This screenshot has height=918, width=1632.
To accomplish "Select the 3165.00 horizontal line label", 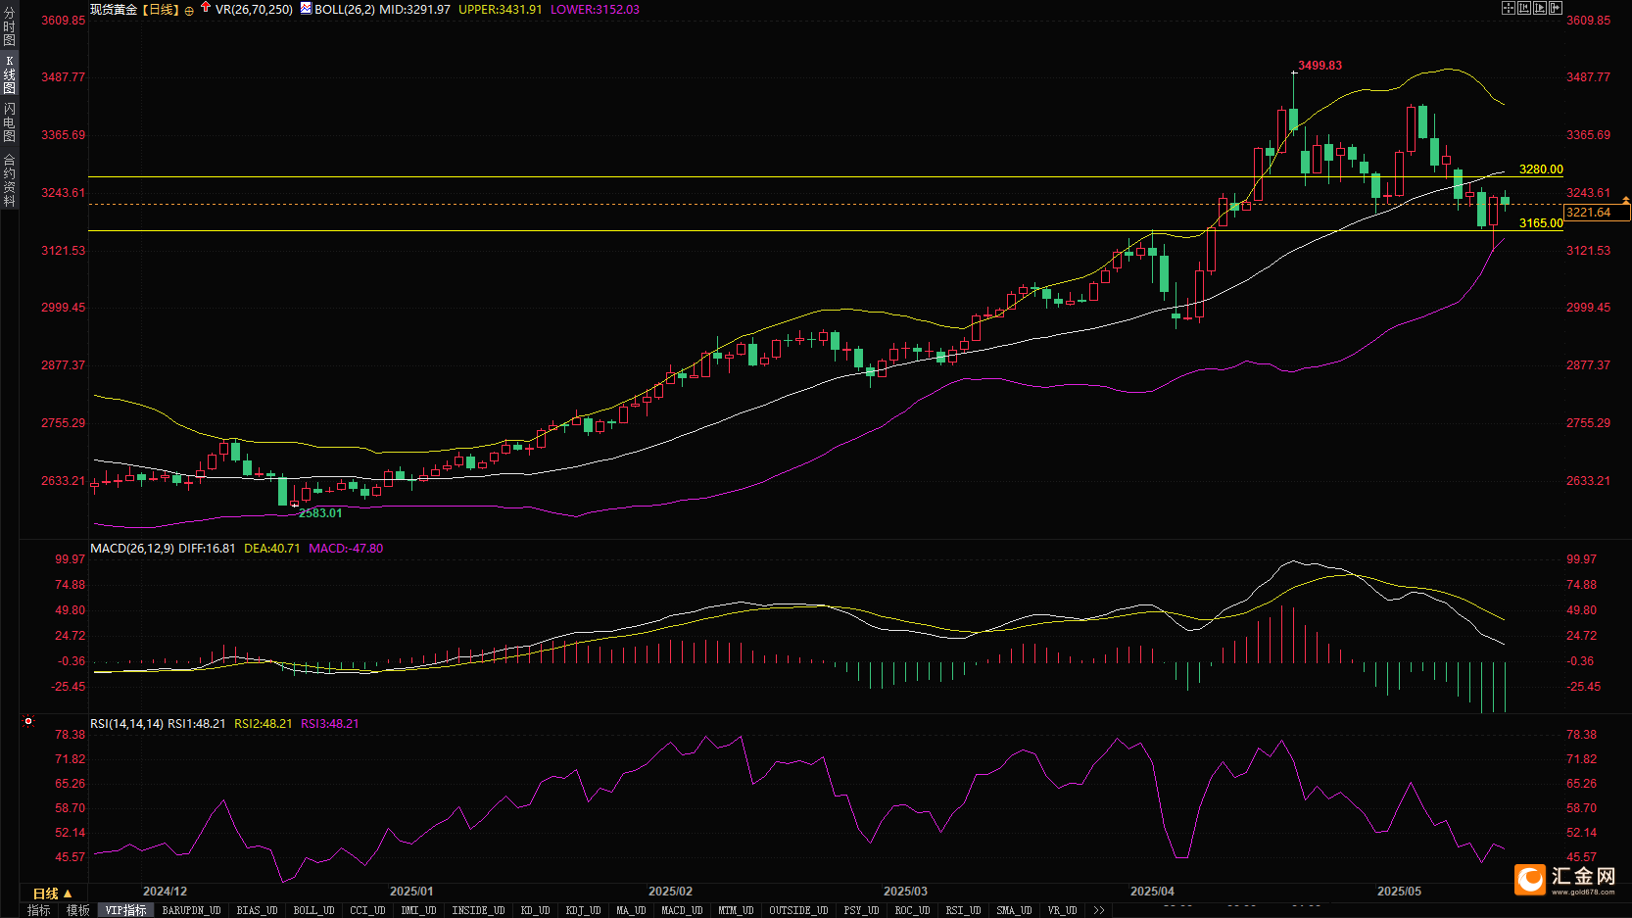I will pyautogui.click(x=1541, y=223).
